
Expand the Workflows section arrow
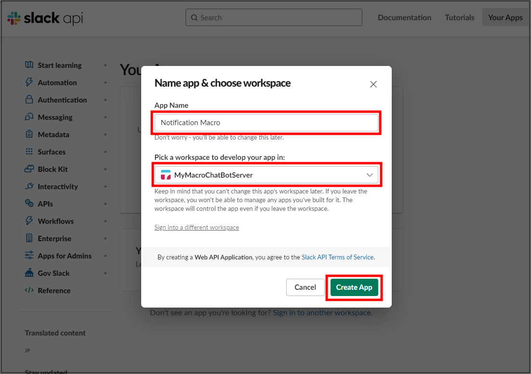106,221
